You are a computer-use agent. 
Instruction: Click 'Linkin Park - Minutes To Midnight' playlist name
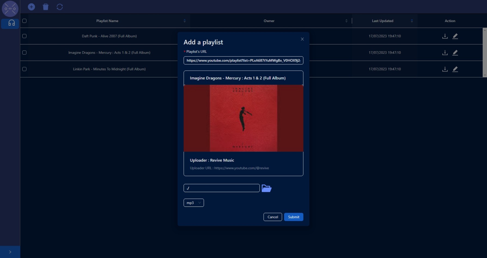[109, 69]
